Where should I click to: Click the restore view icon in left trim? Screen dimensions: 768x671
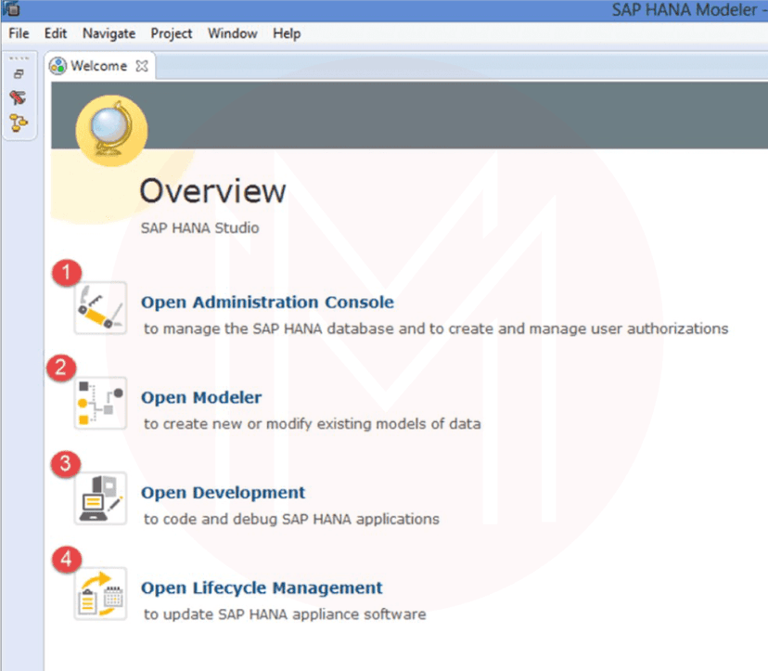pyautogui.click(x=18, y=74)
